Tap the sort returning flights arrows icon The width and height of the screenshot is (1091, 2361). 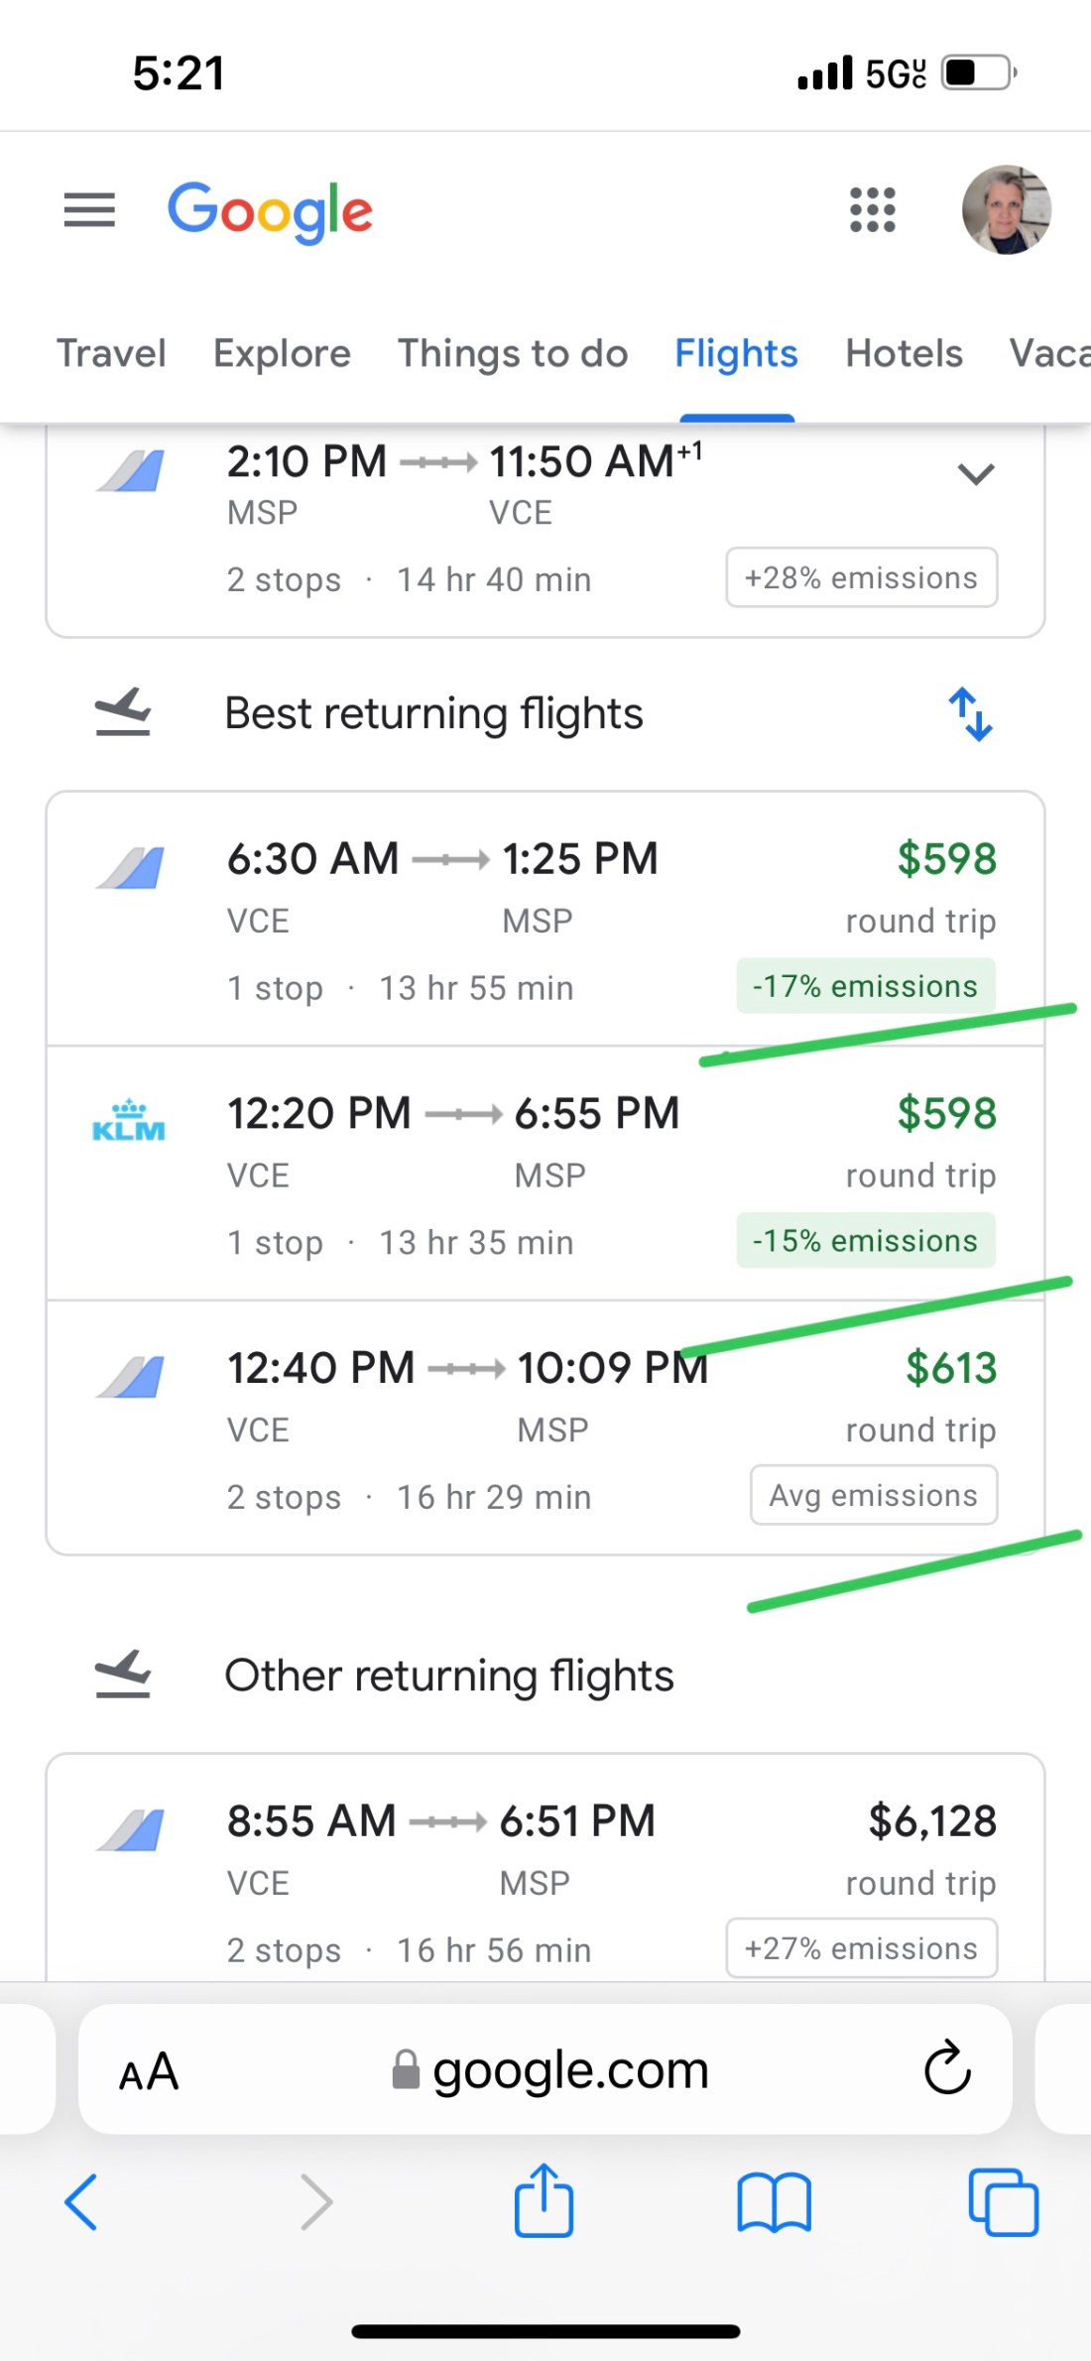click(970, 714)
